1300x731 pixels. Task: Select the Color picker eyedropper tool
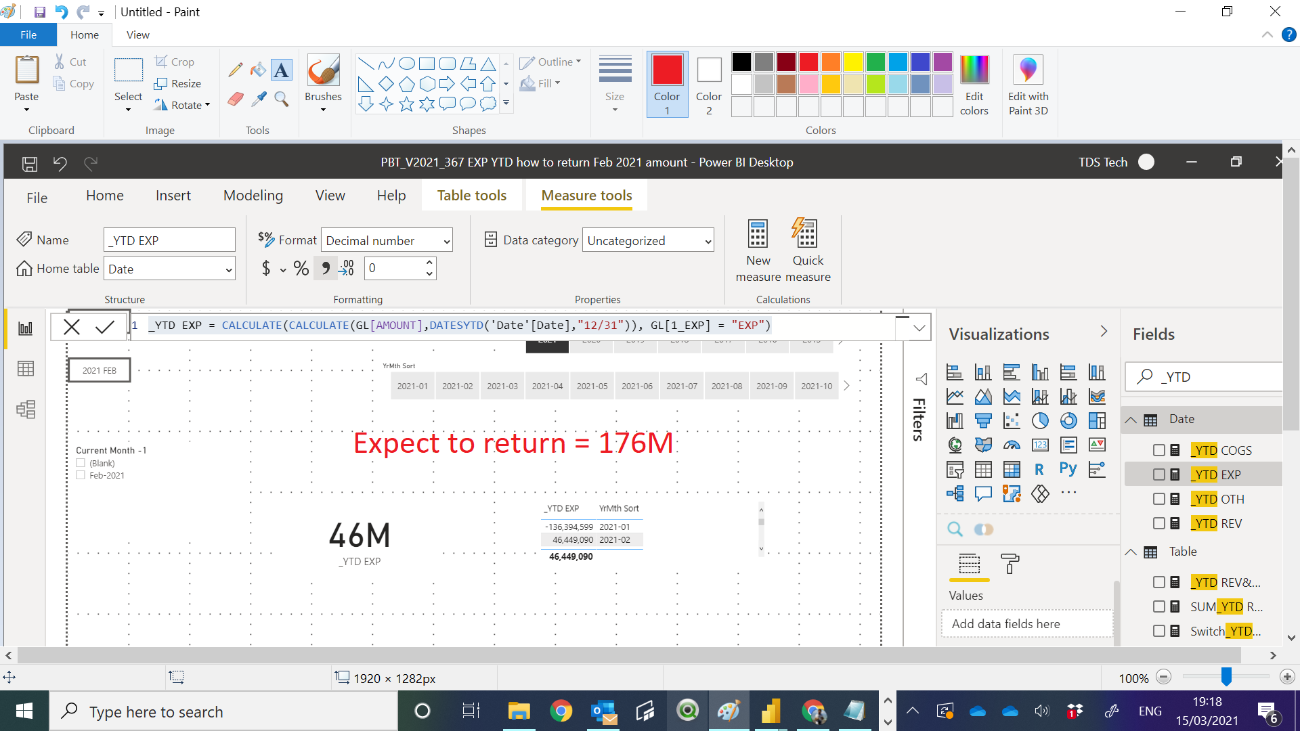(x=258, y=99)
